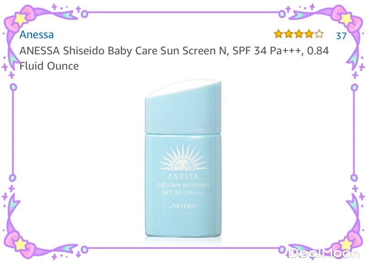Click the SHISEIDO logo on the bottle
This screenshot has height=264, width=366.
point(183,206)
